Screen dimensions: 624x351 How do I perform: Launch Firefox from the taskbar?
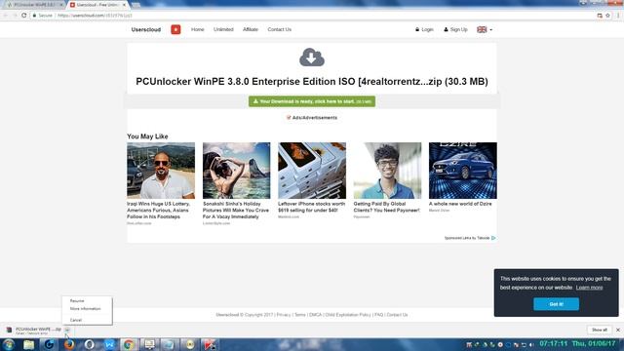69,344
